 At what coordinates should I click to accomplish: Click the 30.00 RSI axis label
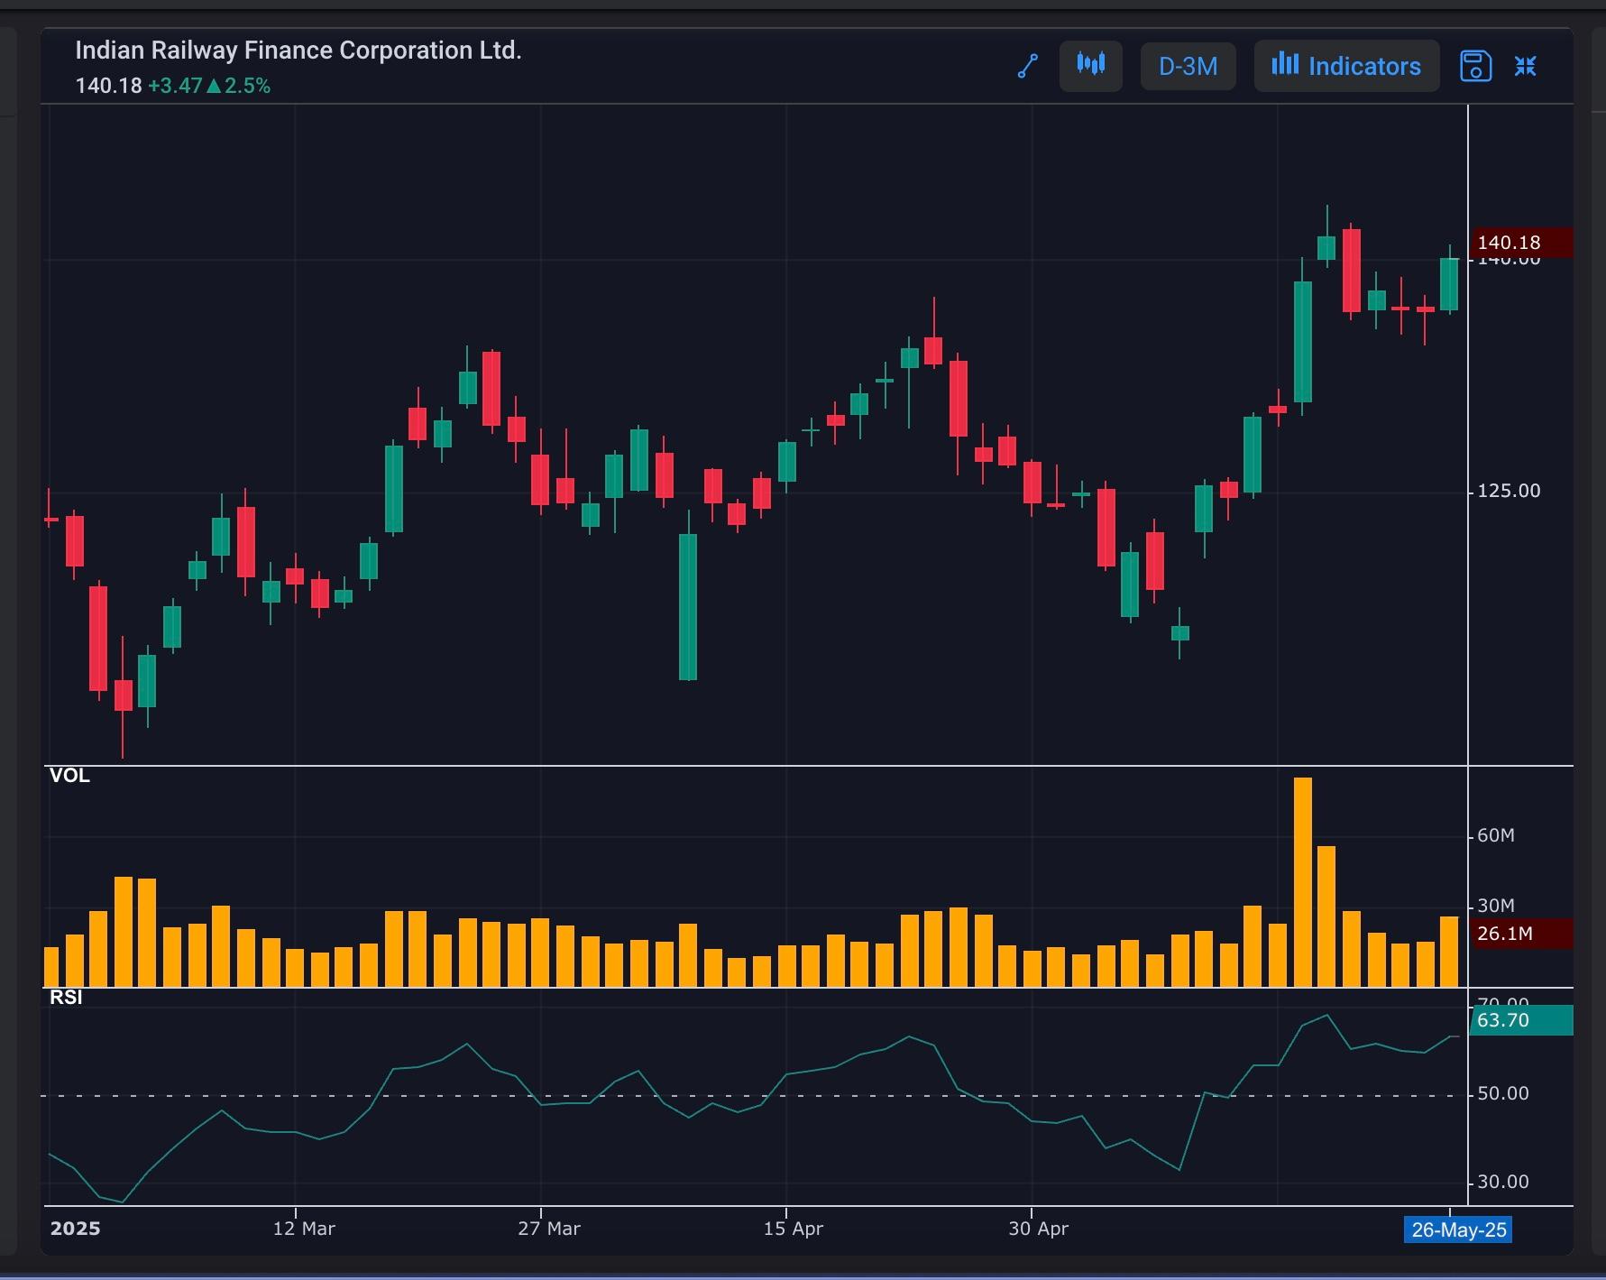click(1503, 1182)
